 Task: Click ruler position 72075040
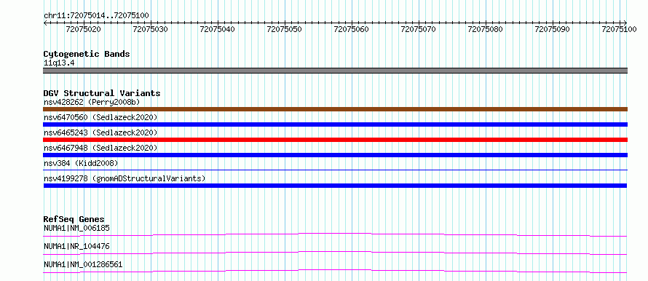click(x=218, y=29)
